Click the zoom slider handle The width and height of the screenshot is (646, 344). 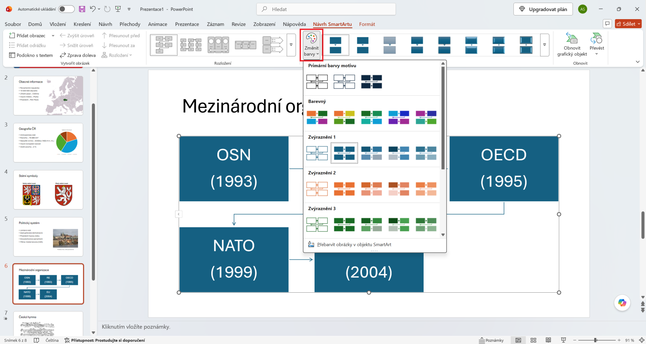[596, 340]
